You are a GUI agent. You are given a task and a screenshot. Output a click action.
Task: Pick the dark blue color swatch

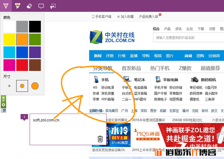point(22,52)
